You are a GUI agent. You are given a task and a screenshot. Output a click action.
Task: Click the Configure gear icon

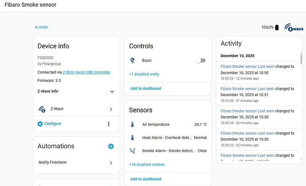click(40, 124)
